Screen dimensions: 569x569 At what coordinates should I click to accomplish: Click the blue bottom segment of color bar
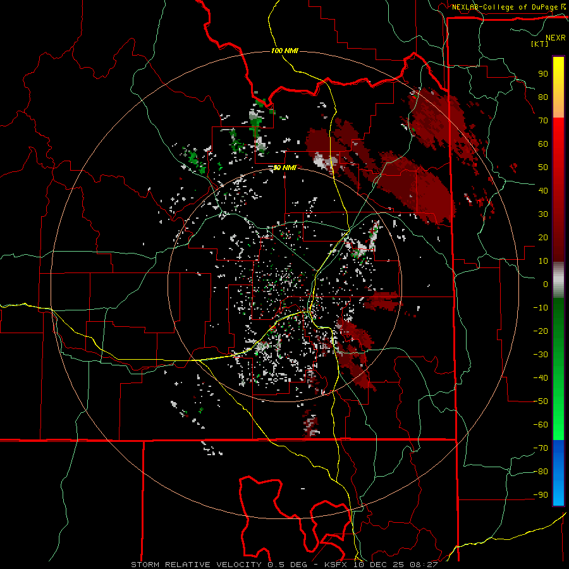coord(558,473)
